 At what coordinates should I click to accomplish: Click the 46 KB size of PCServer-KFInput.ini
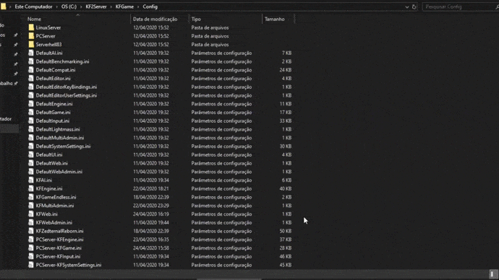286,256
